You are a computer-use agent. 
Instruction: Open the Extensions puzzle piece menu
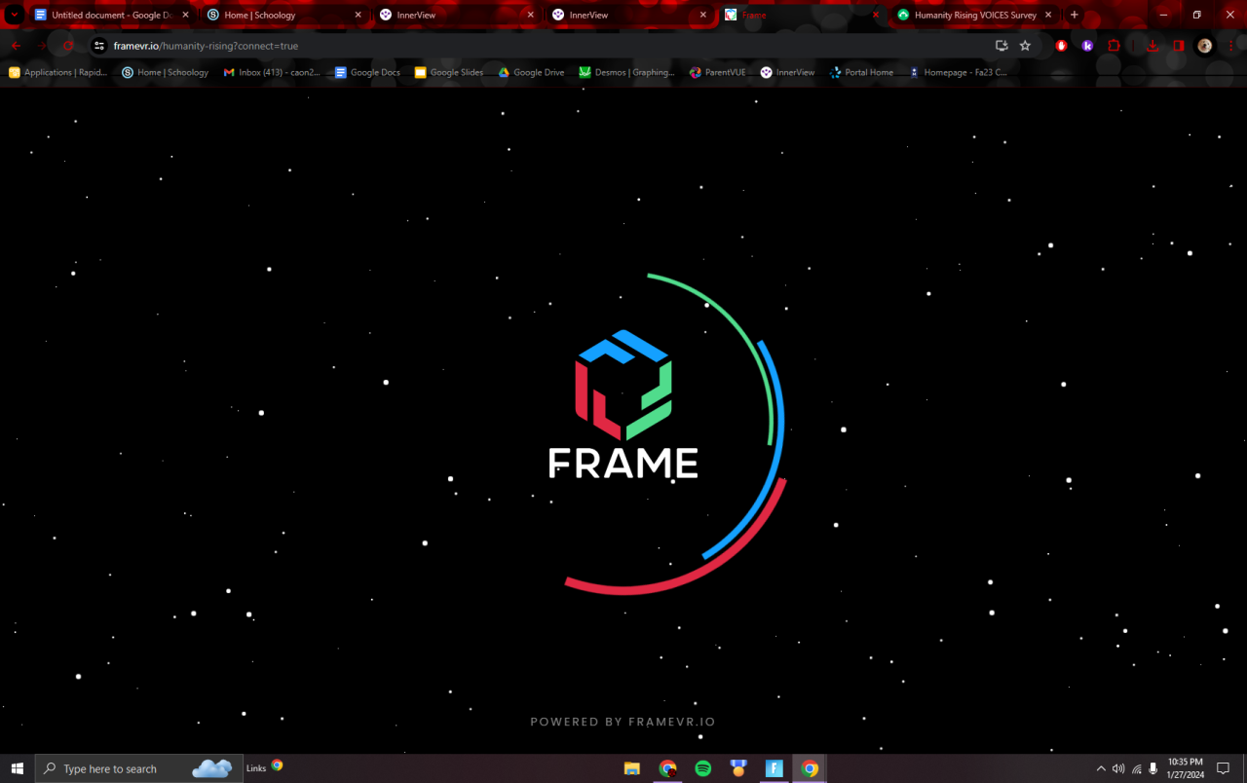[x=1114, y=46]
